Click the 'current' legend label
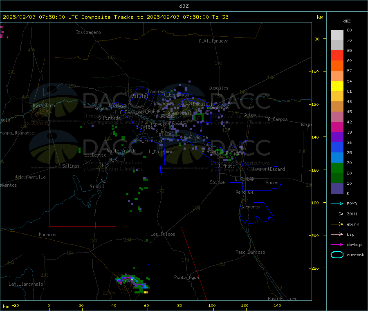Viewport: 368px width, 311px height. (x=355, y=255)
